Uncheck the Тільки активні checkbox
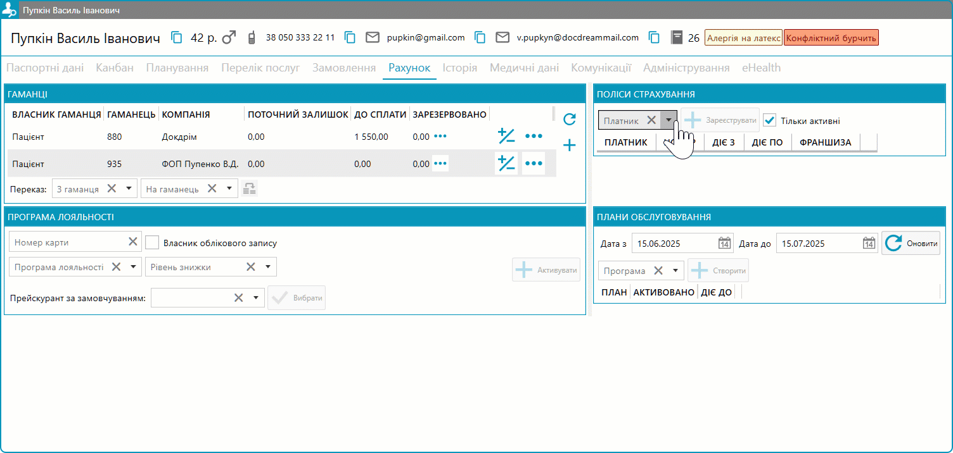 tap(769, 120)
